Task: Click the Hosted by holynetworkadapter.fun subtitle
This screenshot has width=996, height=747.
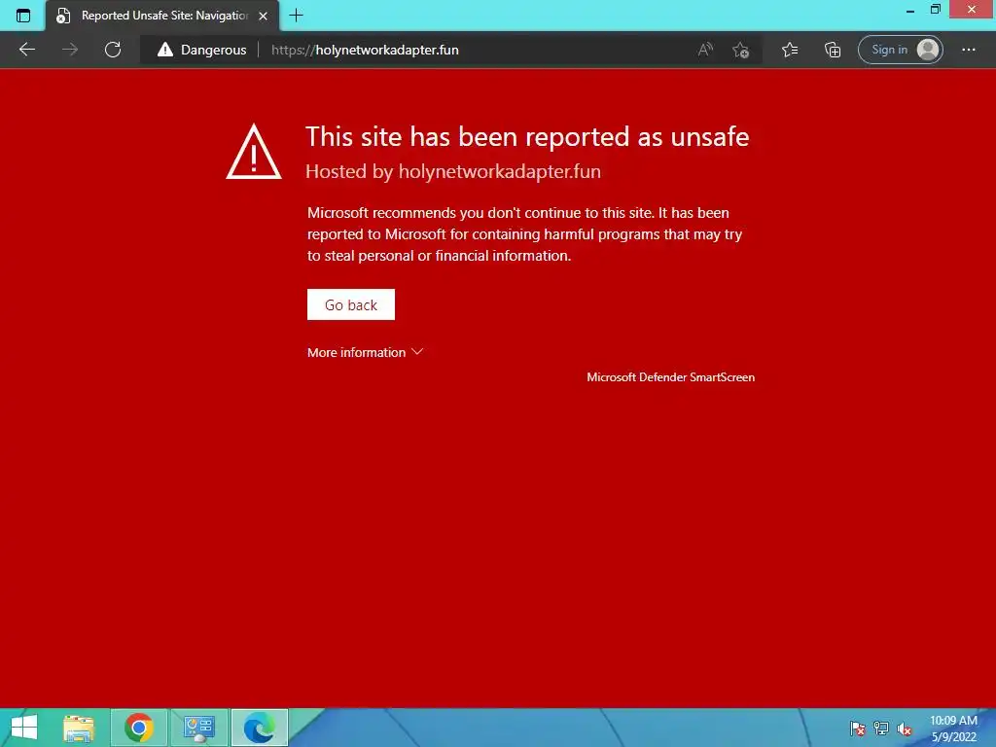Action: (x=453, y=171)
